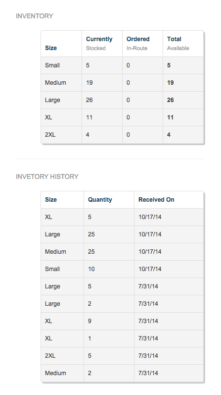
Task: Click the INVENTORY section heading
Action: [x=35, y=16]
